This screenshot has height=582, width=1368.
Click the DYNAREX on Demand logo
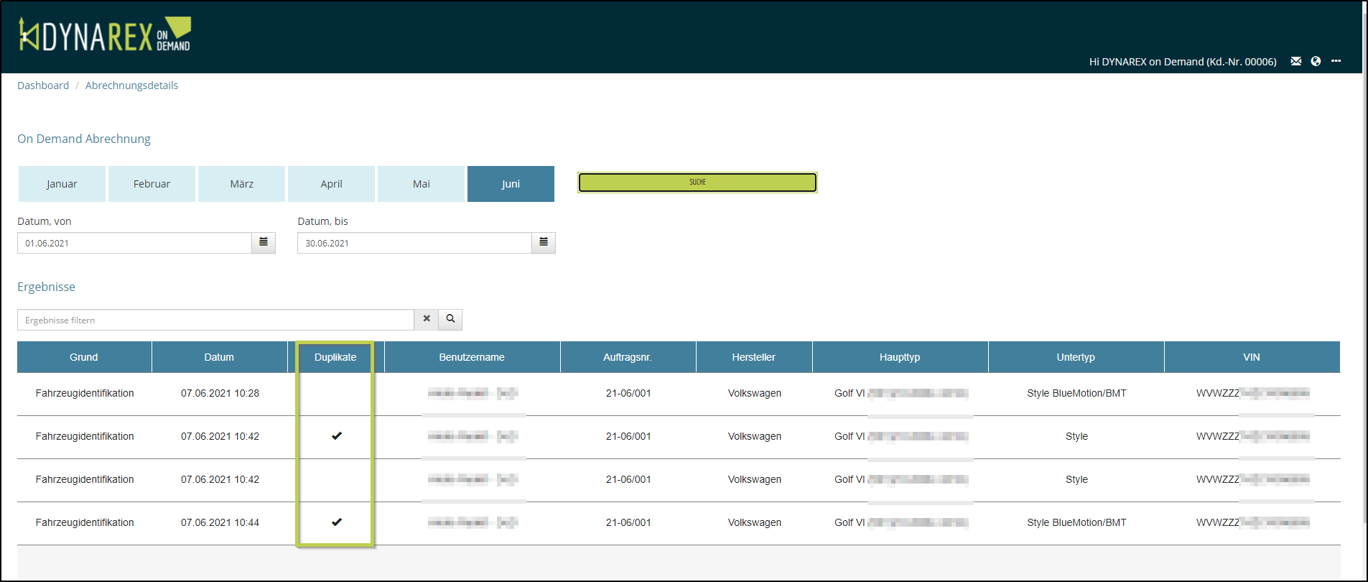105,34
